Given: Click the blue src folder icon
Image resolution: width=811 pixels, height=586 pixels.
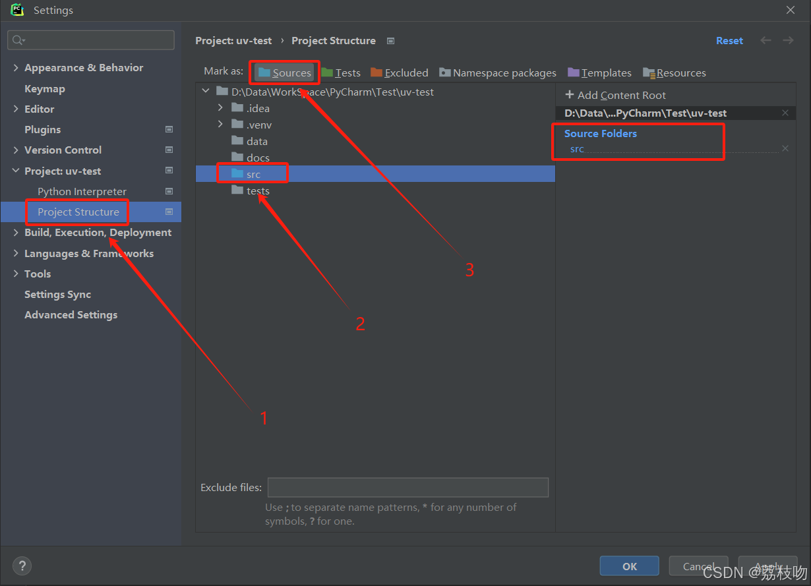Looking at the screenshot, I should 237,174.
